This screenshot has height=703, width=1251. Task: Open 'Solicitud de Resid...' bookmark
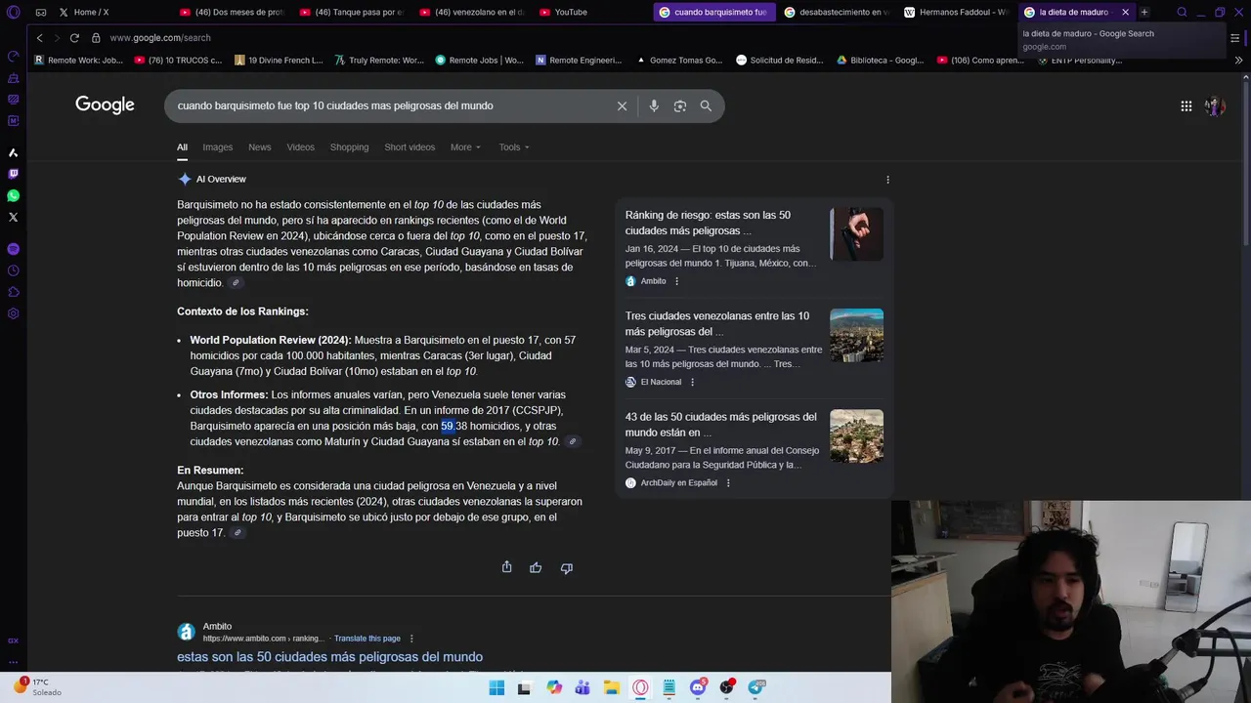tap(780, 61)
